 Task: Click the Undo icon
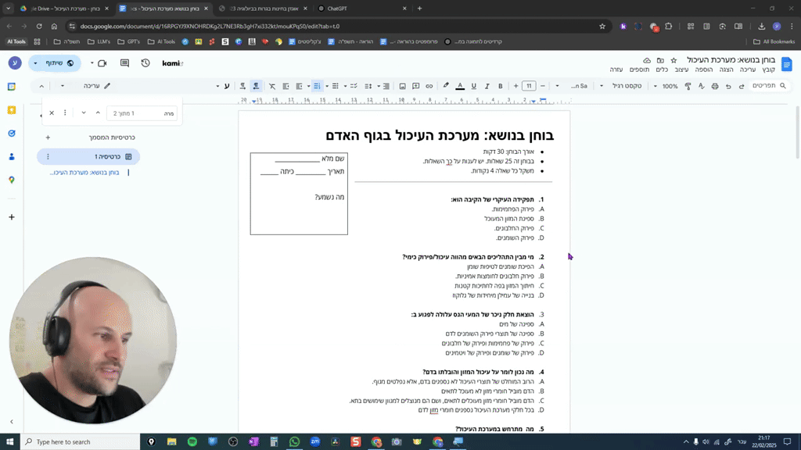[729, 86]
